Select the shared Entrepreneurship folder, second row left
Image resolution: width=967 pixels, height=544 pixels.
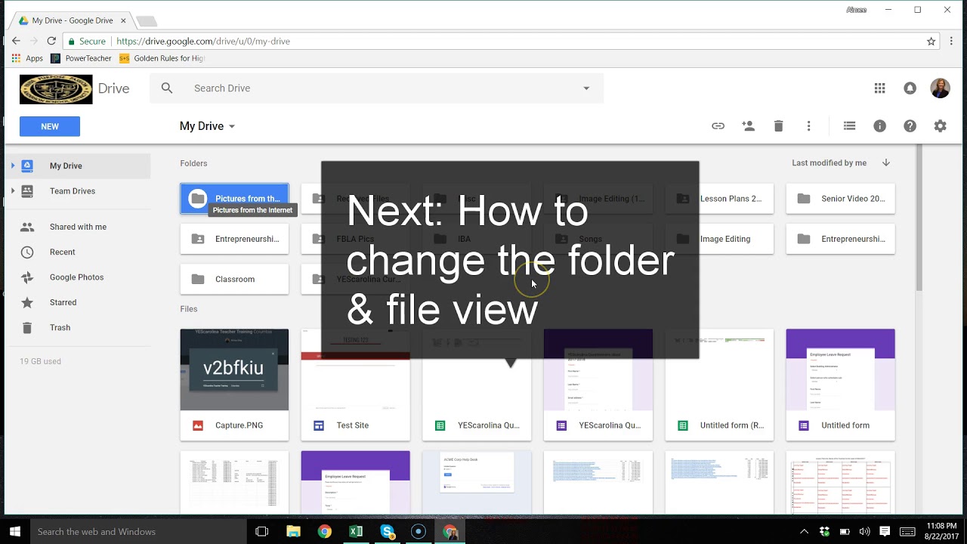click(234, 239)
